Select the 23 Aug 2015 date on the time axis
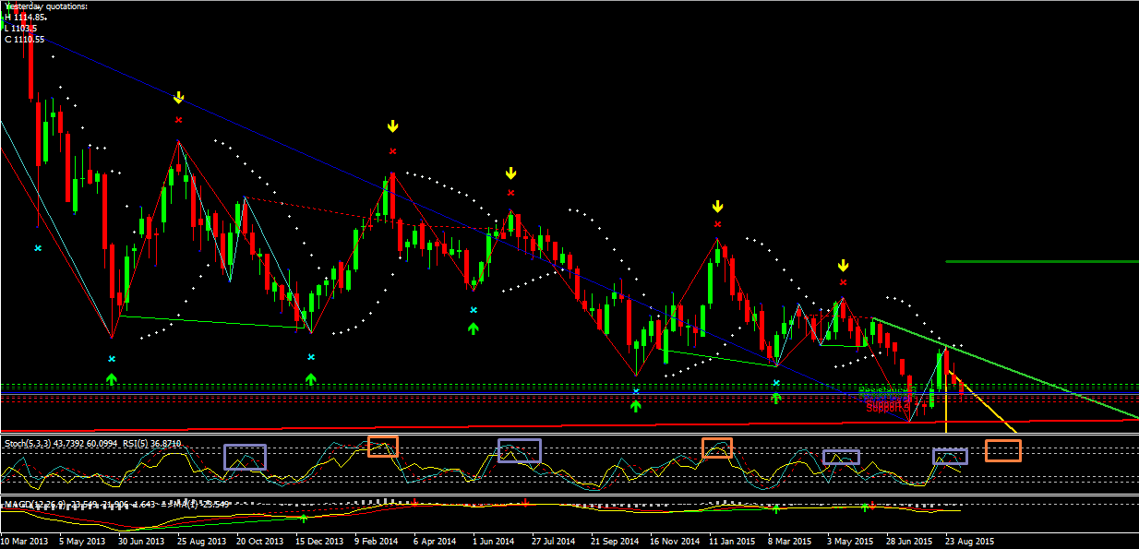This screenshot has height=549, width=1139. tap(968, 542)
